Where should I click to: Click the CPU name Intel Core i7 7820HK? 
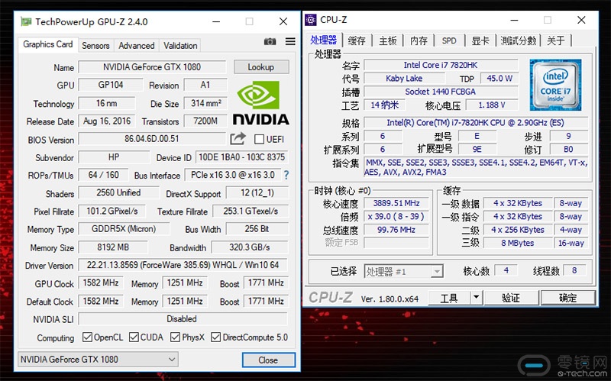pos(441,65)
